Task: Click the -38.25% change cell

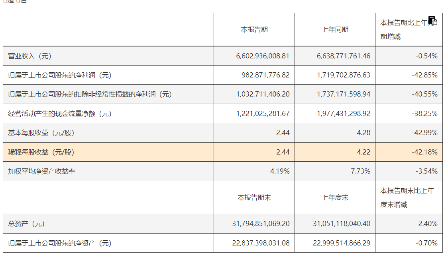Action: point(424,114)
